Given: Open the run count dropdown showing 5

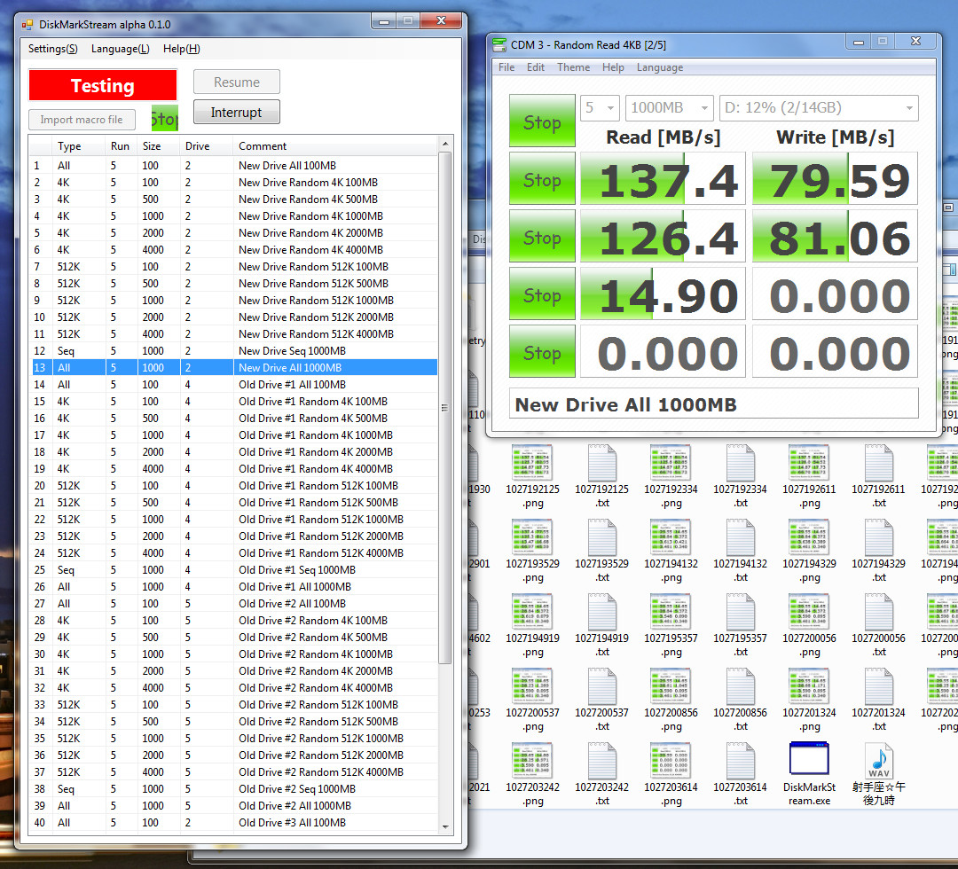Looking at the screenshot, I should 600,108.
